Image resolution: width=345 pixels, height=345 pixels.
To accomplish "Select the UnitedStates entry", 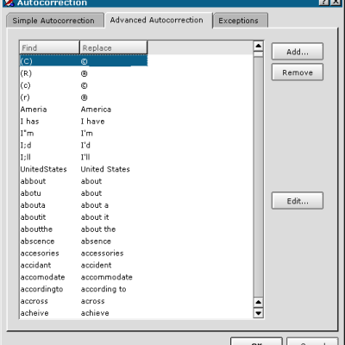I will point(84,169).
